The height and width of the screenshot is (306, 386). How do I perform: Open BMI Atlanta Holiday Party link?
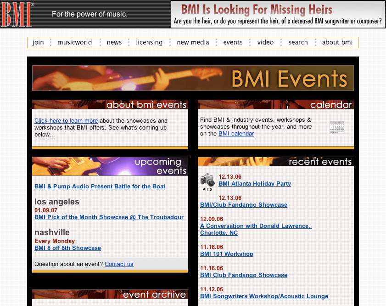255,184
